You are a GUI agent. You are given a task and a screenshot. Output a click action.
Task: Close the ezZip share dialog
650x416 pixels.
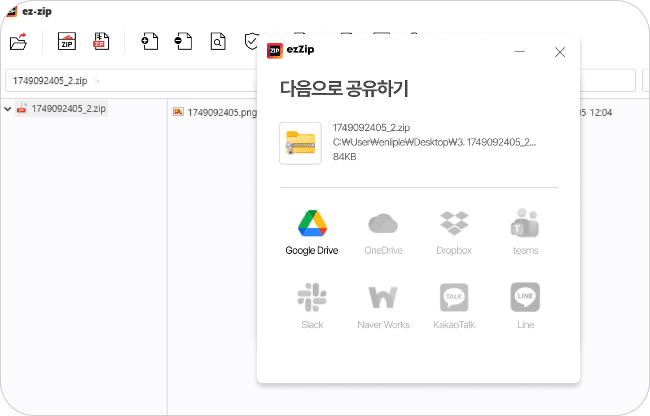(560, 52)
